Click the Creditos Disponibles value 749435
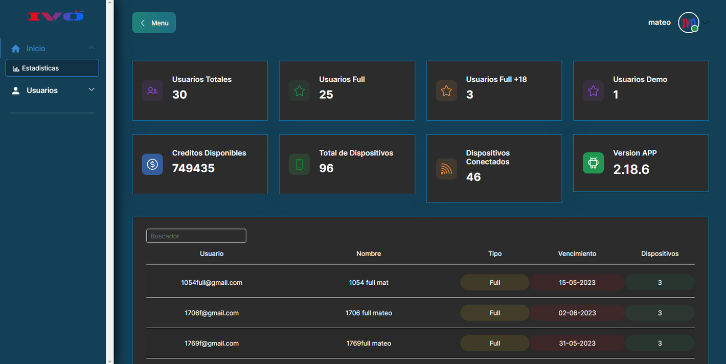This screenshot has height=364, width=726. coord(193,168)
